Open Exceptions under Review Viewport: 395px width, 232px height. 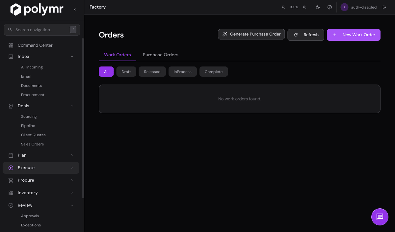[x=31, y=225]
